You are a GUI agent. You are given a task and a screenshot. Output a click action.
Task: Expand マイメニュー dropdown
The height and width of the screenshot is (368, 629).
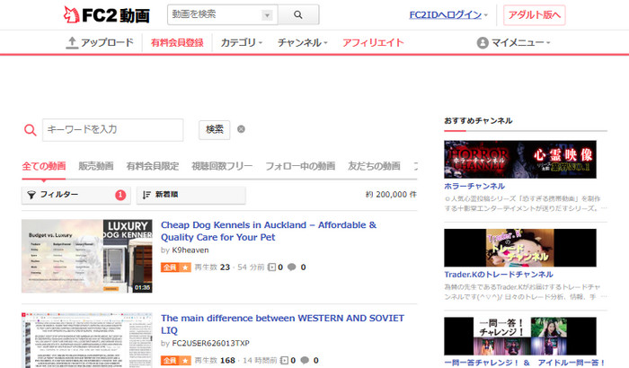coord(520,42)
